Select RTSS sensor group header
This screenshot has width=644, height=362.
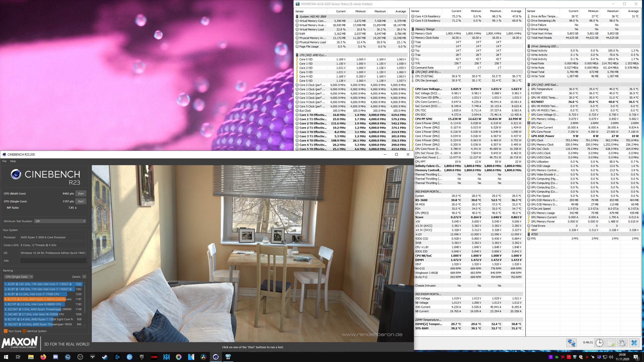coord(584,234)
